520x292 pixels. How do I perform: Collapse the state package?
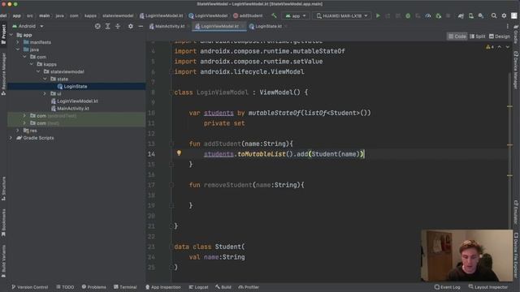(45, 79)
